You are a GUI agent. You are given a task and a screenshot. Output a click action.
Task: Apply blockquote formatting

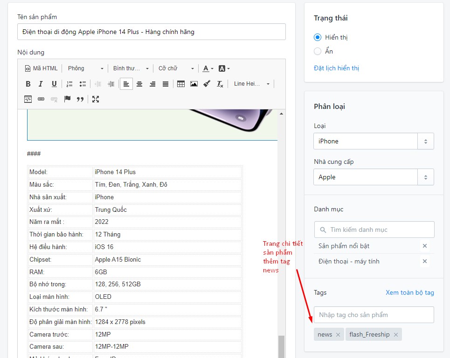point(80,99)
